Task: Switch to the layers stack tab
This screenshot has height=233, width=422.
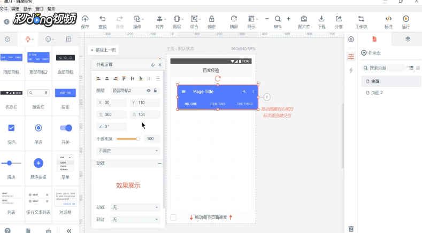Action: point(408,39)
